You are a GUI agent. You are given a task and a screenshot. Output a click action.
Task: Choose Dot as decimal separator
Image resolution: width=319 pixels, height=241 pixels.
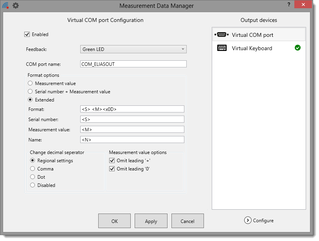(33, 177)
